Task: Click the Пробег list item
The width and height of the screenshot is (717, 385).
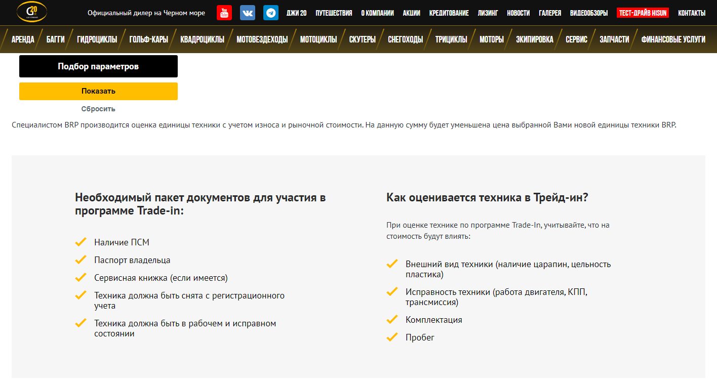Action: point(420,337)
